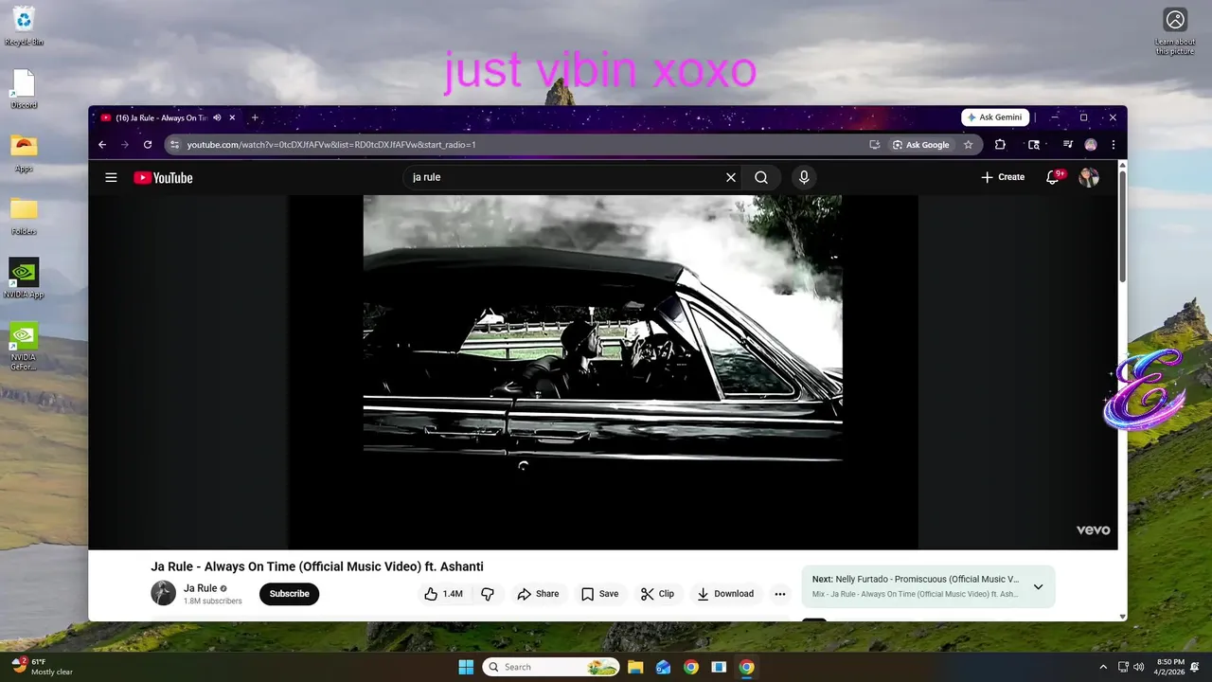Viewport: 1212px width, 682px height.
Task: Subscribe to the Ja Rule channel
Action: [289, 594]
